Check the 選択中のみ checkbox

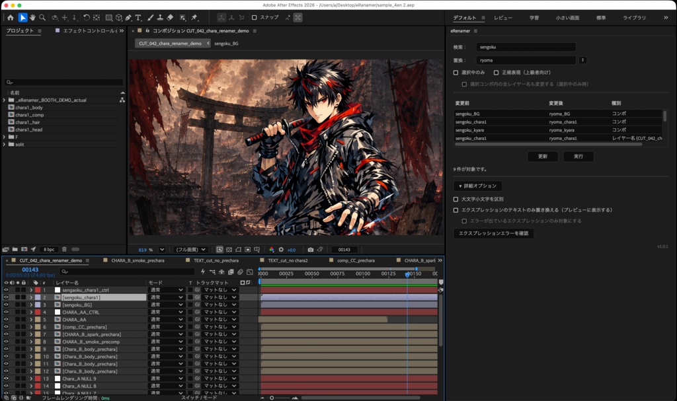[x=456, y=73]
